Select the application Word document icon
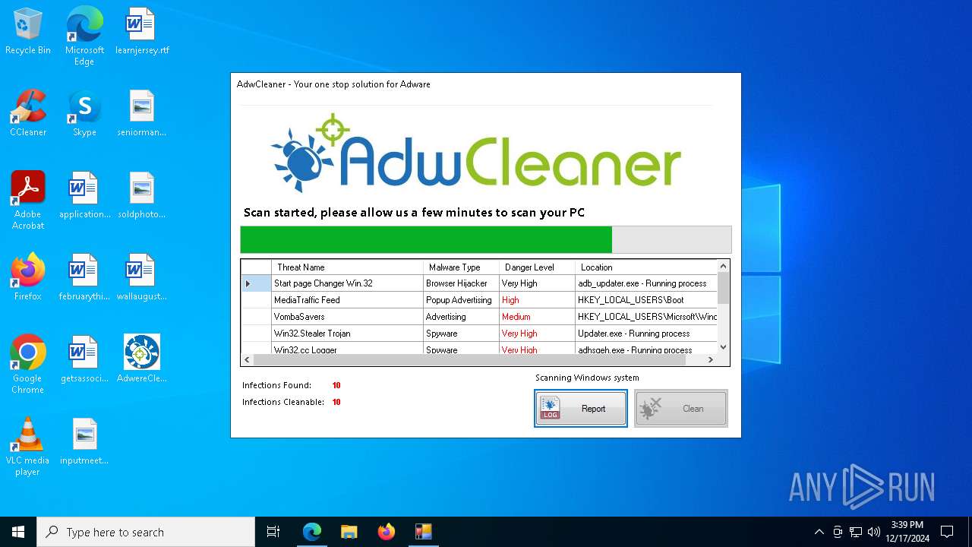 coord(84,196)
